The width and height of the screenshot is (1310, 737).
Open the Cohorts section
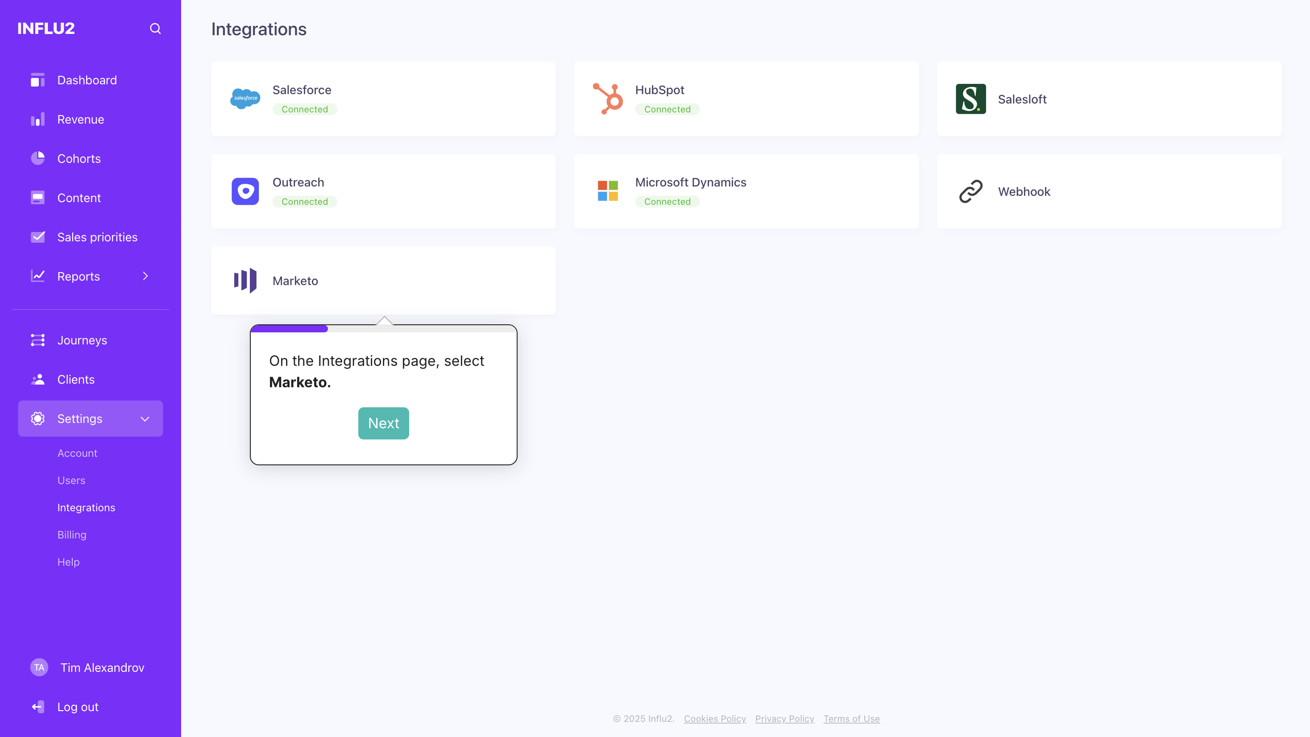click(x=91, y=159)
